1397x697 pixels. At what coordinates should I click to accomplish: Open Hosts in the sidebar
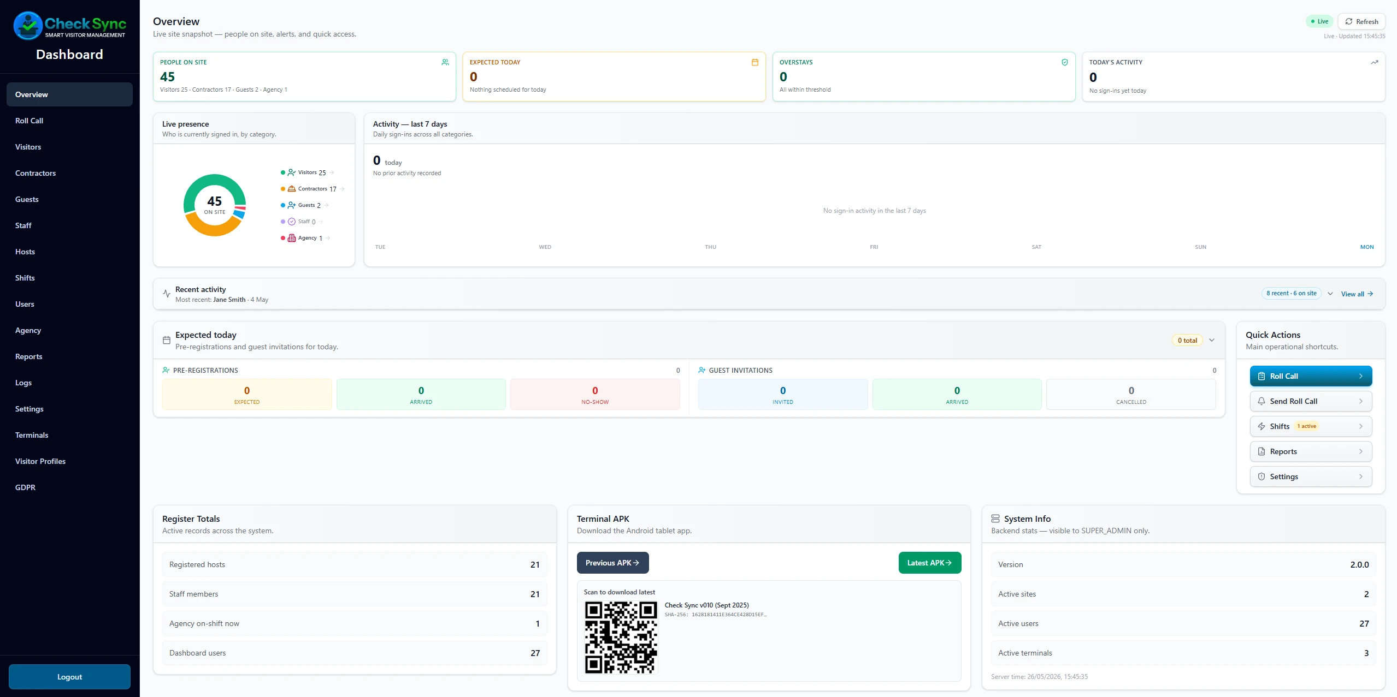pyautogui.click(x=69, y=252)
